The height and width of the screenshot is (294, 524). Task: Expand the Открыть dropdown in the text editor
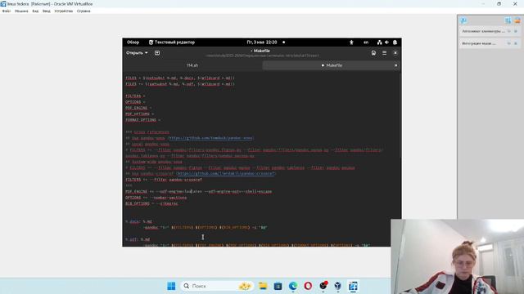pos(137,52)
